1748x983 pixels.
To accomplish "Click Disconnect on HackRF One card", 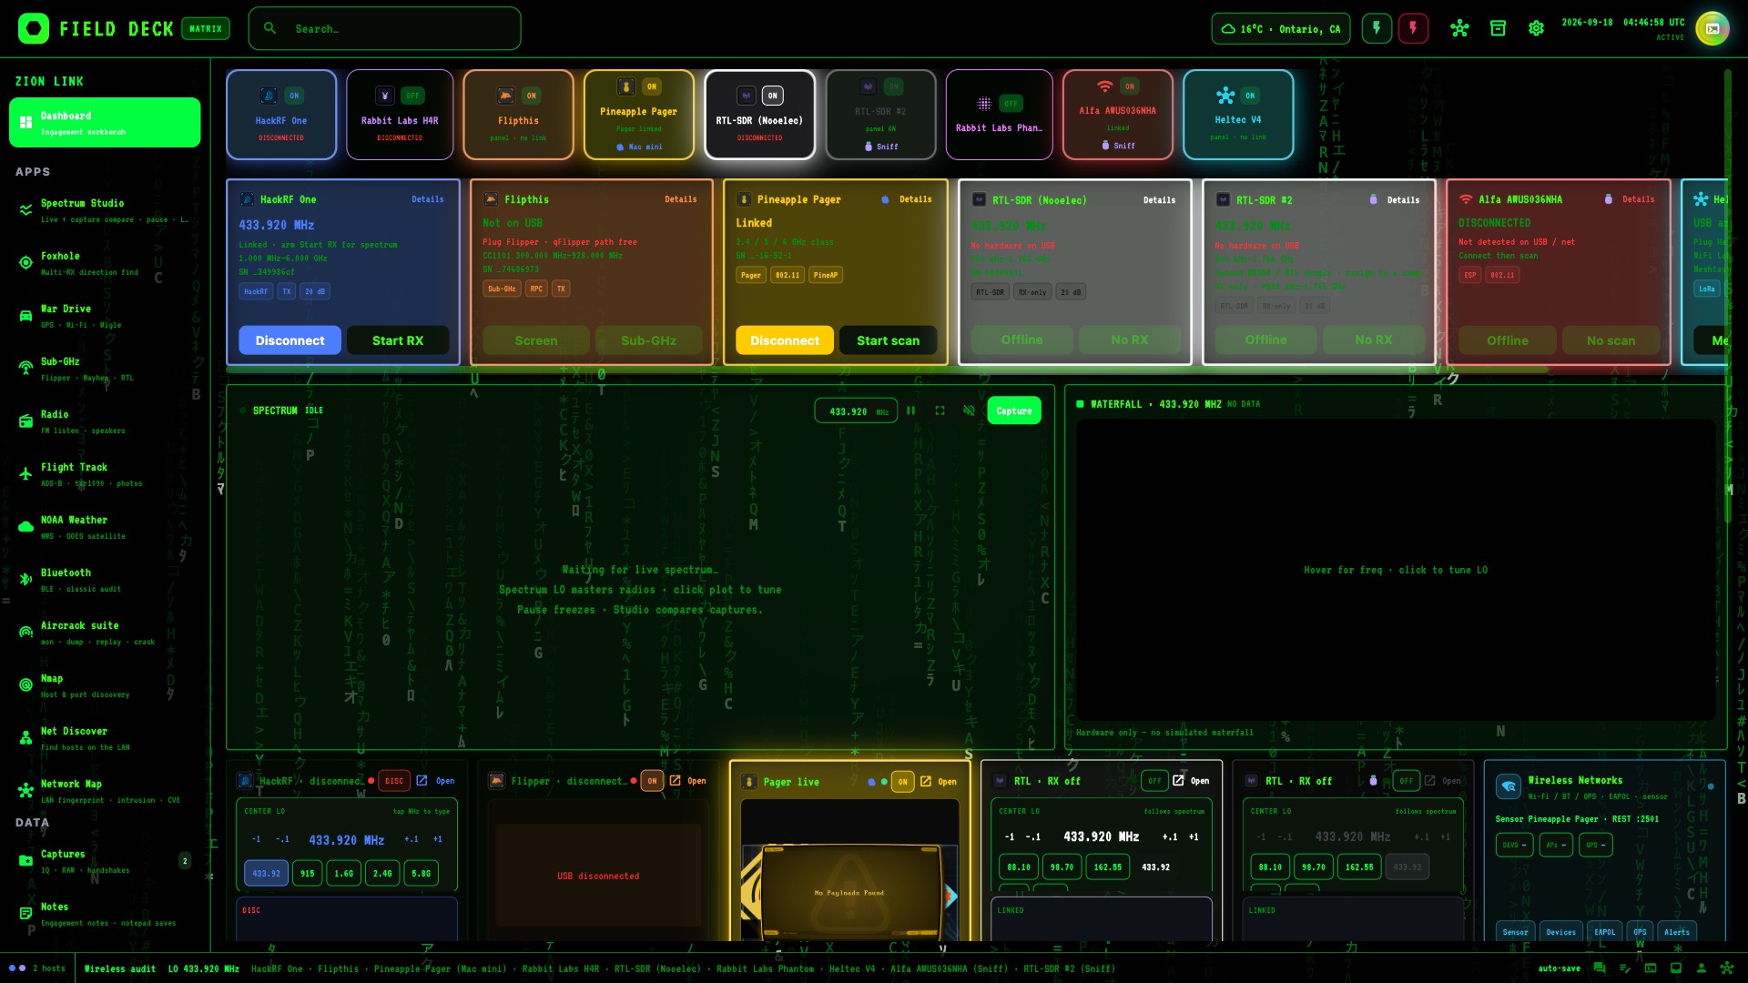I will coord(290,340).
